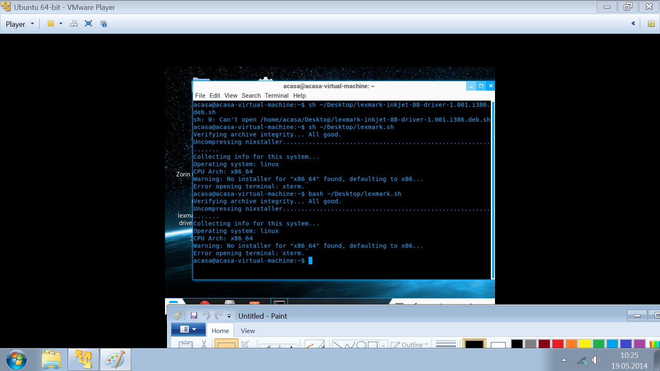
Task: Switch to the View tab in Paint
Action: tap(247, 331)
